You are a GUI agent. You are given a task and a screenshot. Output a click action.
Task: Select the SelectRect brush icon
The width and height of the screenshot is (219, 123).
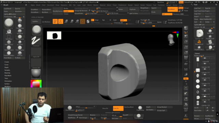tap(9, 37)
